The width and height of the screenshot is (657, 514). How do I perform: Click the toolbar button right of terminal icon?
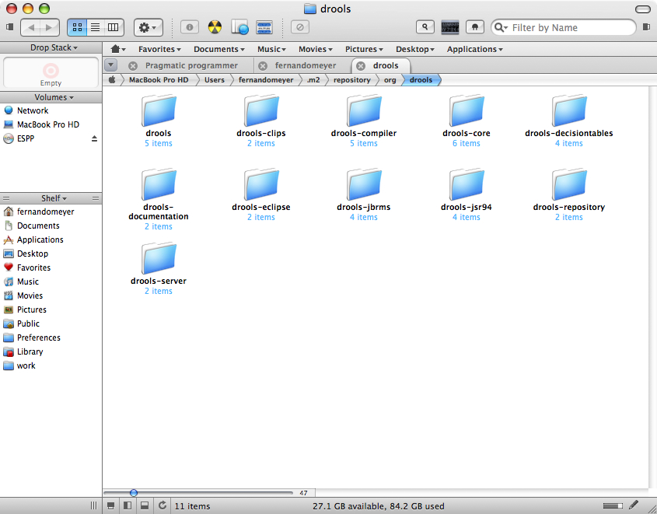click(475, 26)
